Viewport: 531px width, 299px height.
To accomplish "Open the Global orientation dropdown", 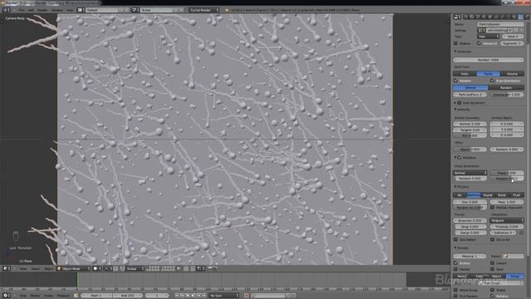I will click(x=134, y=268).
